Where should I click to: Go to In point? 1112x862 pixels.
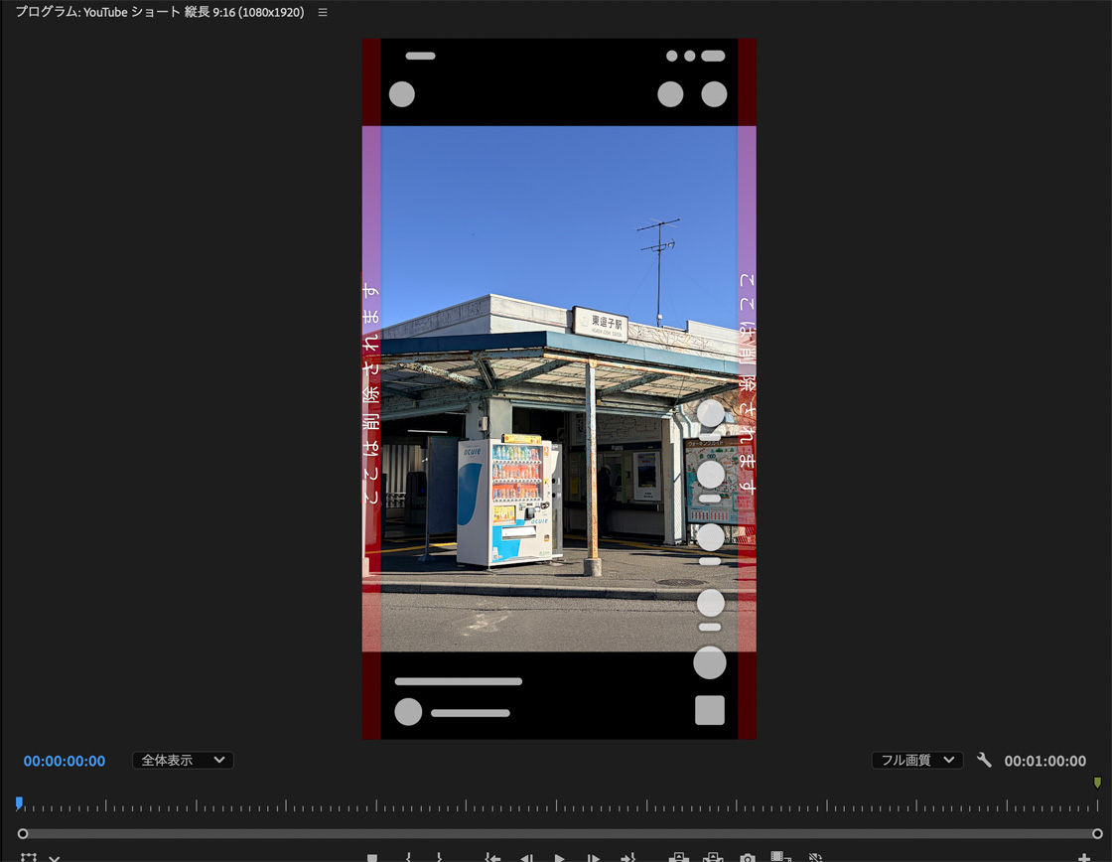[491, 858]
